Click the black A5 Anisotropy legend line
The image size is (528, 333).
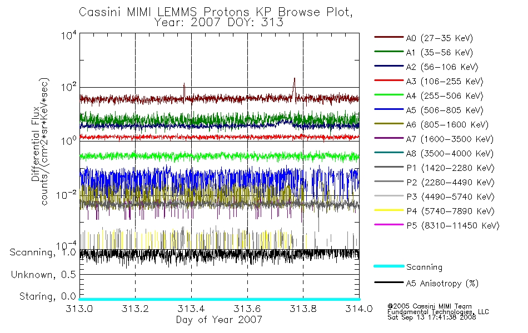(389, 282)
